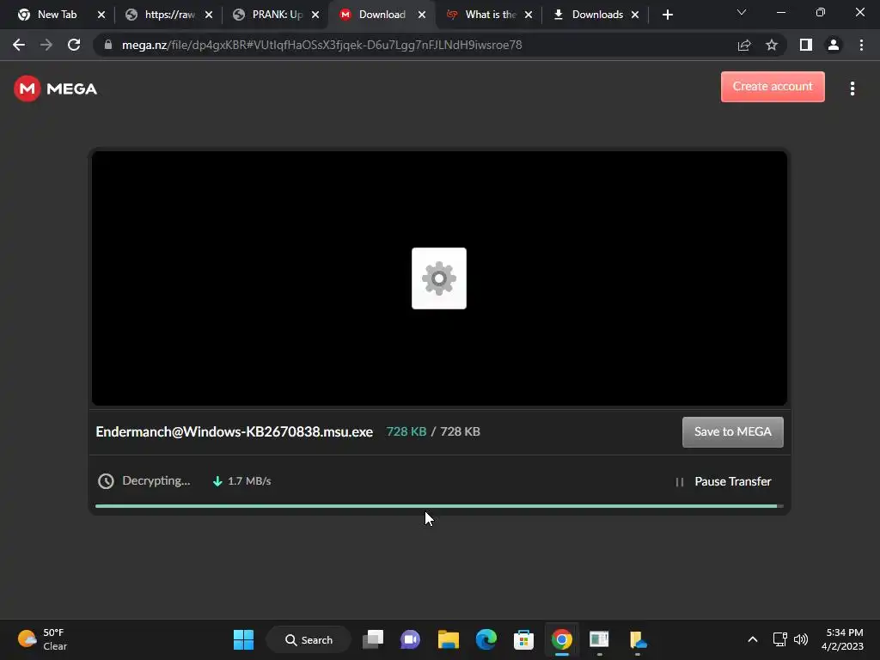The height and width of the screenshot is (660, 880).
Task: Open the weather widget showing 50°F
Action: pyautogui.click(x=43, y=639)
